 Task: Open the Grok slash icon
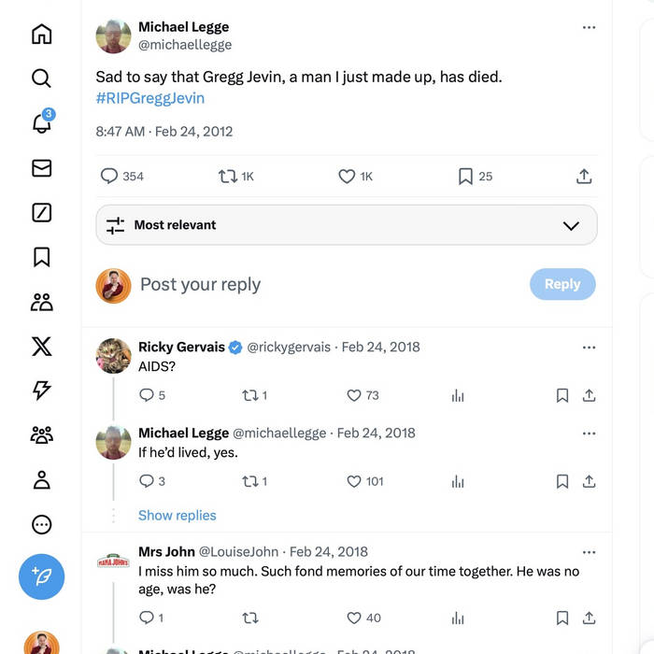point(42,213)
